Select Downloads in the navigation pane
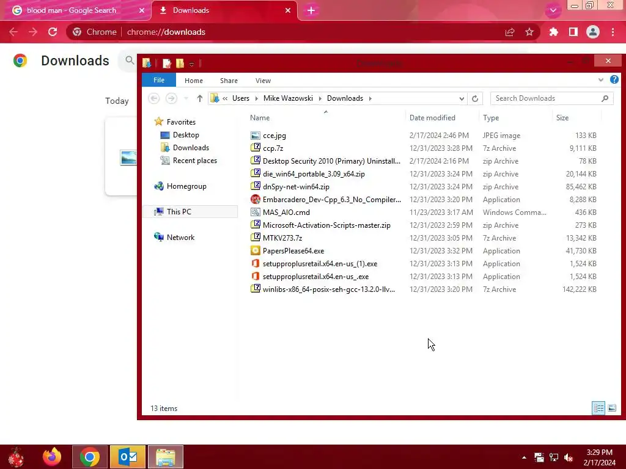 click(191, 148)
